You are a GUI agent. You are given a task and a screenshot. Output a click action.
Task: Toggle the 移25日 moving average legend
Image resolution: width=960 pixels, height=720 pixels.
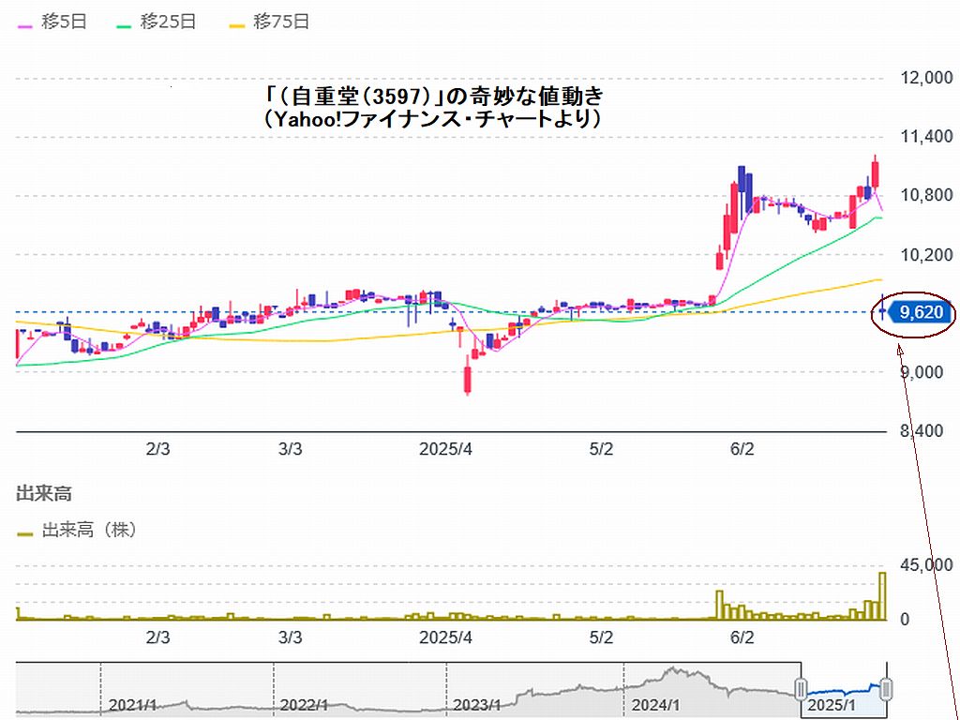tap(157, 22)
